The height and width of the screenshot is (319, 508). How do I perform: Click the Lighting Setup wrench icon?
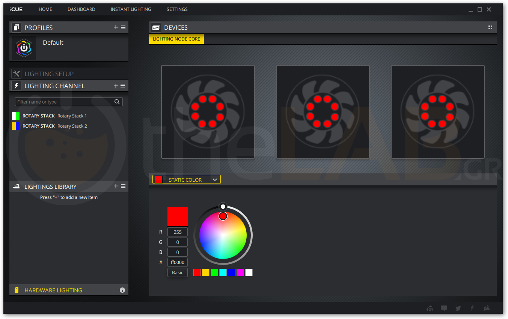point(16,74)
